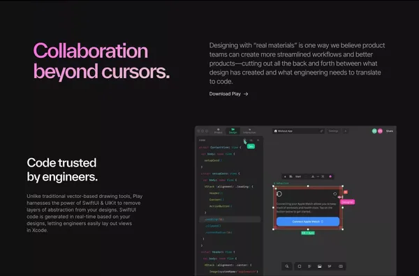The height and width of the screenshot is (276, 419).
Task: Click the ring icon at card top left
Action: click(x=279, y=194)
